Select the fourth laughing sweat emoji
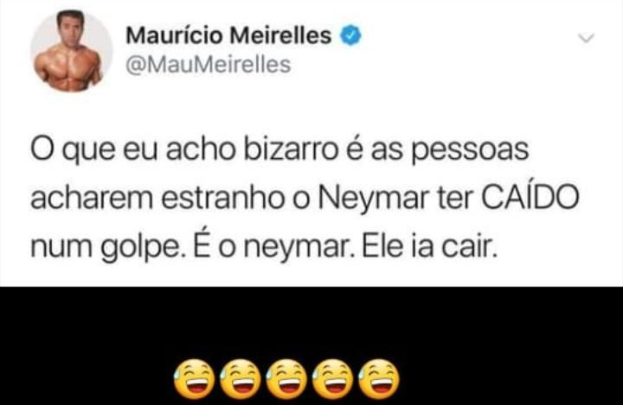The width and height of the screenshot is (623, 405). pos(332,379)
